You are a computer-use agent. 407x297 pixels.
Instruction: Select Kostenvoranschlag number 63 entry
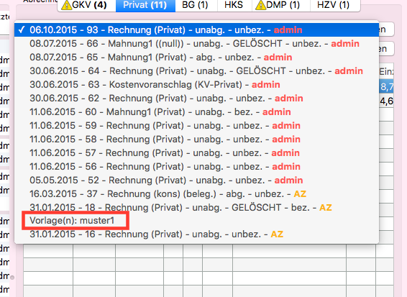point(196,85)
